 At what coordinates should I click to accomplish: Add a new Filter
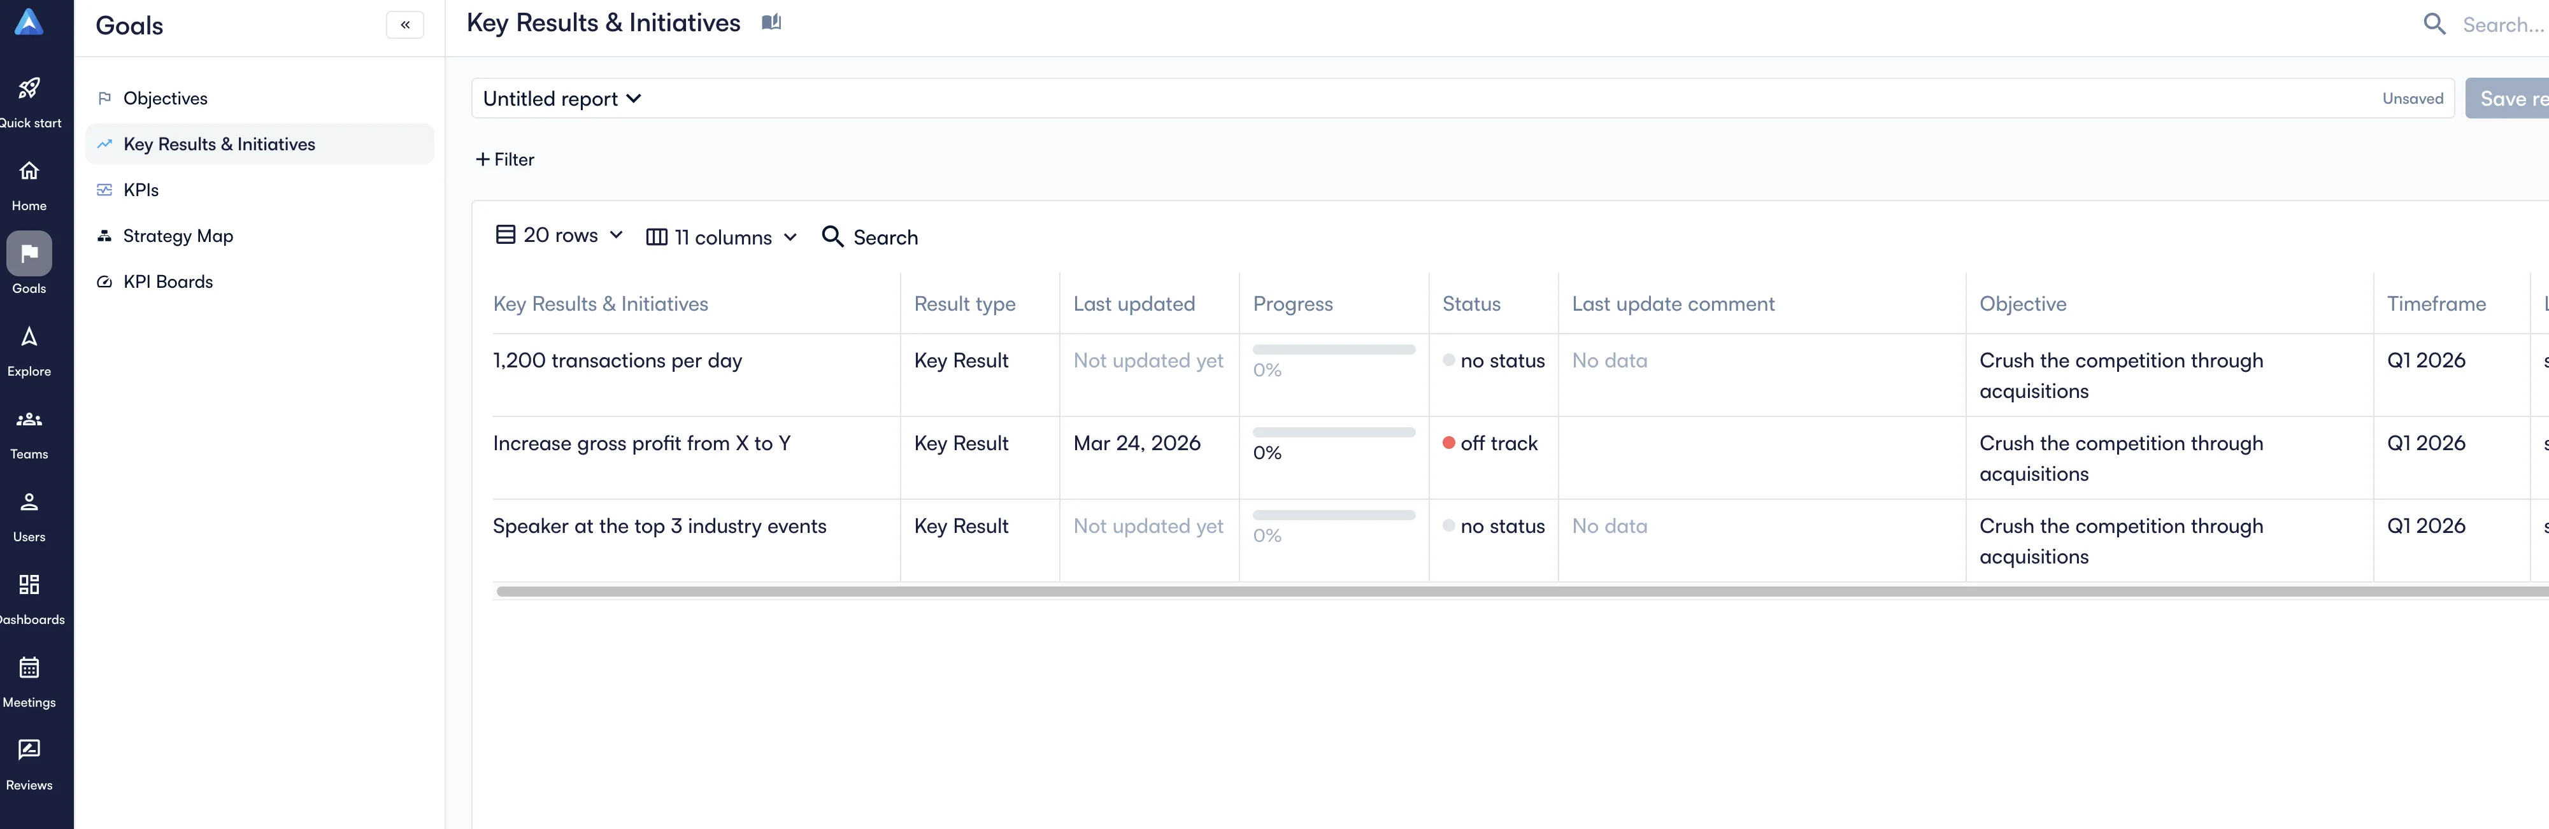tap(504, 159)
